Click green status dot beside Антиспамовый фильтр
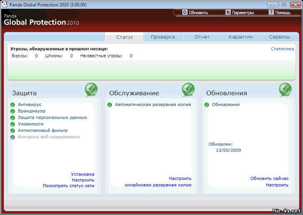Image resolution: width=303 pixels, height=215 pixels. pos(12,131)
